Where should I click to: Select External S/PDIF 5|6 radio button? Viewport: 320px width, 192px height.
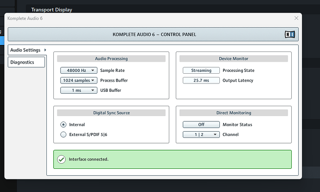63,134
